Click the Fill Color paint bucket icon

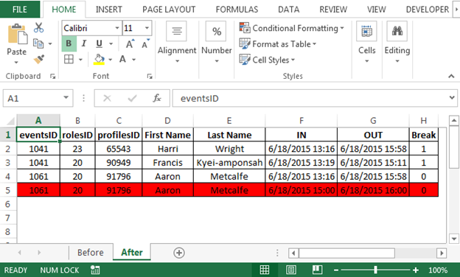pos(100,60)
